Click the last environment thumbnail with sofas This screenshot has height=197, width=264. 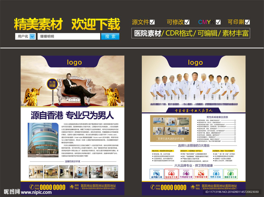tap(111, 172)
